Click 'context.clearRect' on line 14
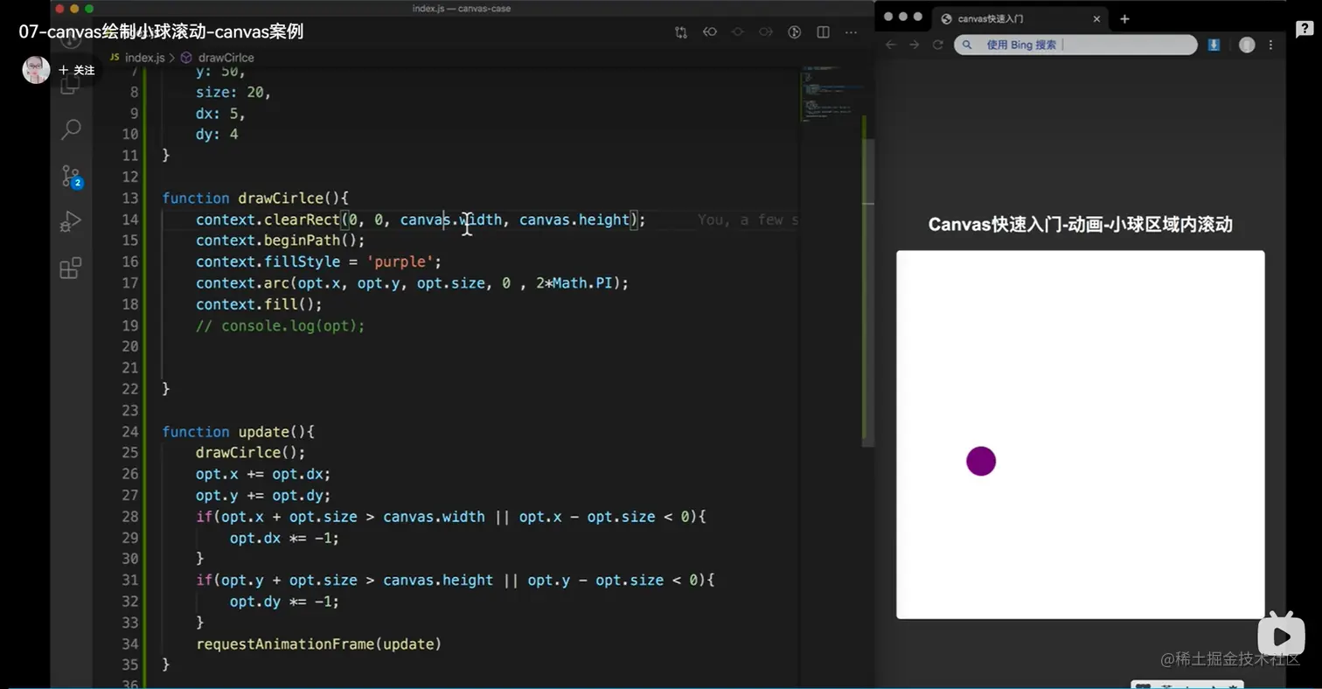The width and height of the screenshot is (1322, 689). point(267,219)
